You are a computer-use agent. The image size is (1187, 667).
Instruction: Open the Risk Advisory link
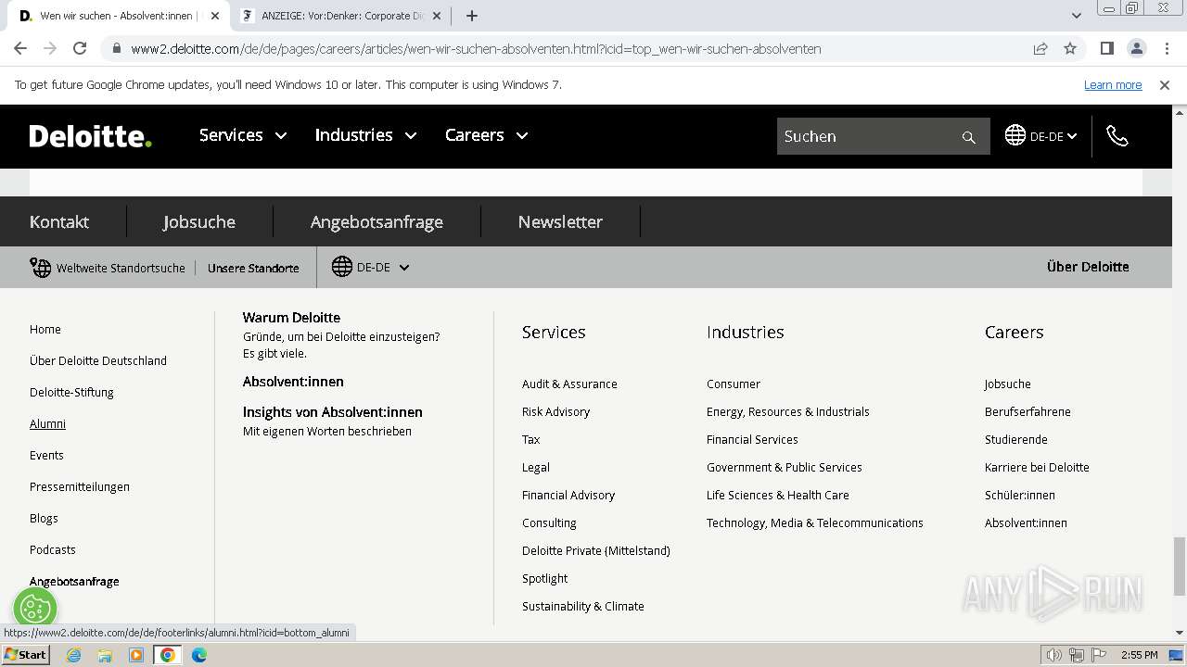555,411
